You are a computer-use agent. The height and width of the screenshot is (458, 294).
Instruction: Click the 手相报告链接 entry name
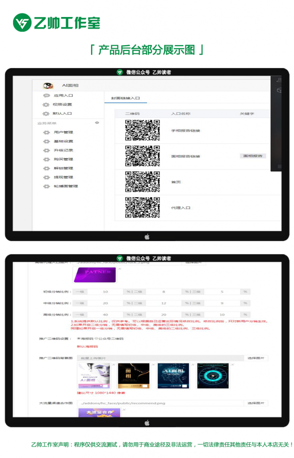(185, 131)
